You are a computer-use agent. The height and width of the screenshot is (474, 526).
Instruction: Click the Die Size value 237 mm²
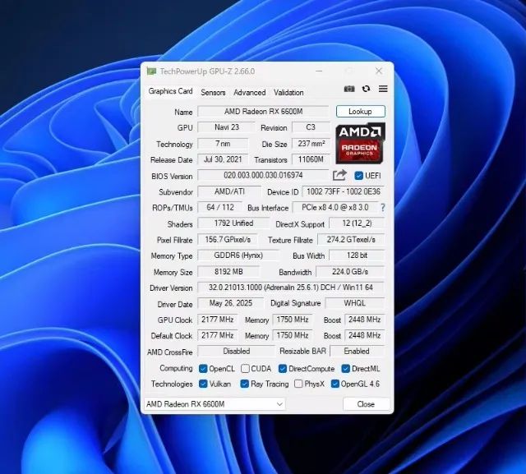(x=311, y=144)
